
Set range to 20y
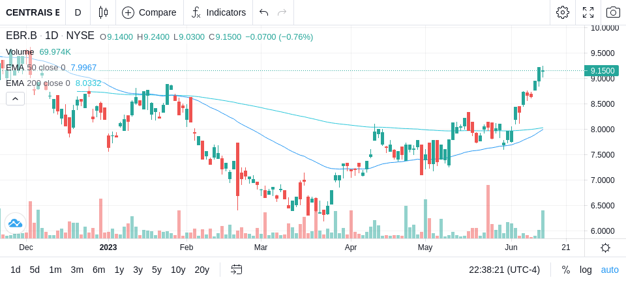point(201,270)
